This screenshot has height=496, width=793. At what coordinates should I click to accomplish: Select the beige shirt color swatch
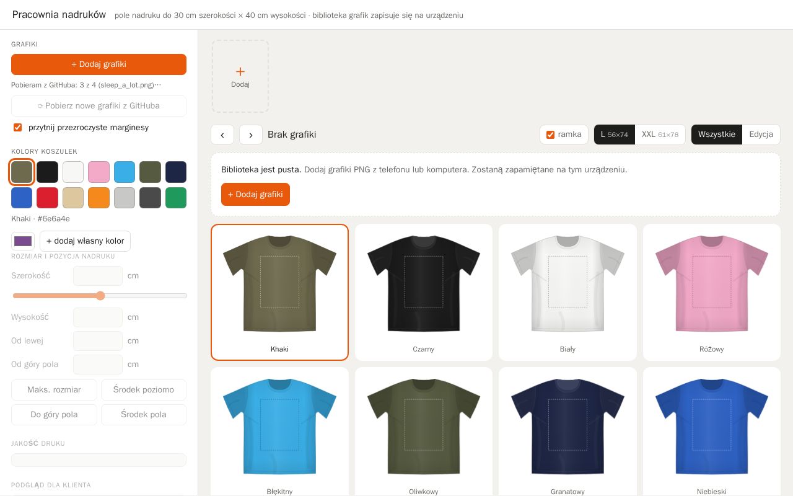(73, 198)
